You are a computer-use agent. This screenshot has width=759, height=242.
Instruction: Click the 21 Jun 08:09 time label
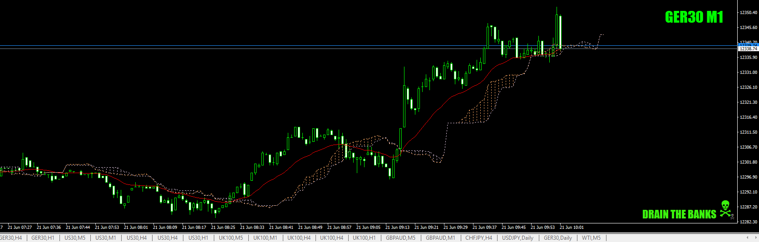click(165, 227)
